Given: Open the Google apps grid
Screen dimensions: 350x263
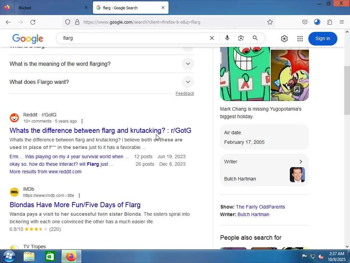Looking at the screenshot, I should [300, 39].
